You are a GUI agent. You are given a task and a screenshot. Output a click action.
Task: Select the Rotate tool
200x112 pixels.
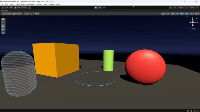[3, 25]
